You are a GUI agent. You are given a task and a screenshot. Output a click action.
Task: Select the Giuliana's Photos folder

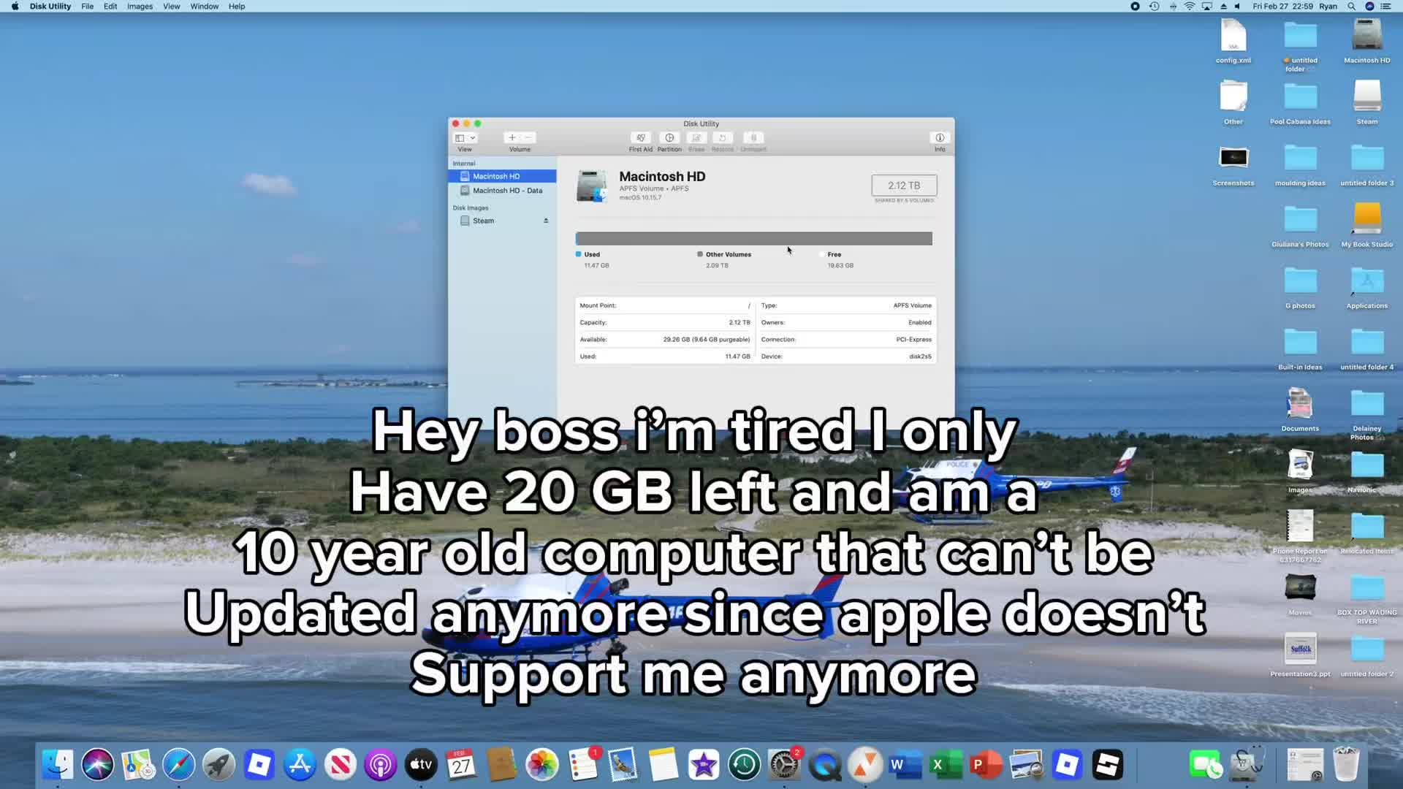[1300, 220]
